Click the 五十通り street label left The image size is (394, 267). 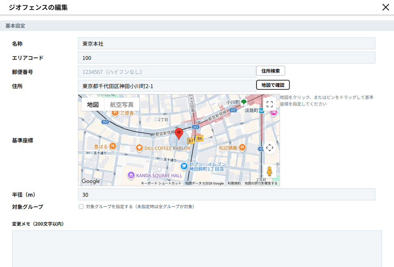100,153
